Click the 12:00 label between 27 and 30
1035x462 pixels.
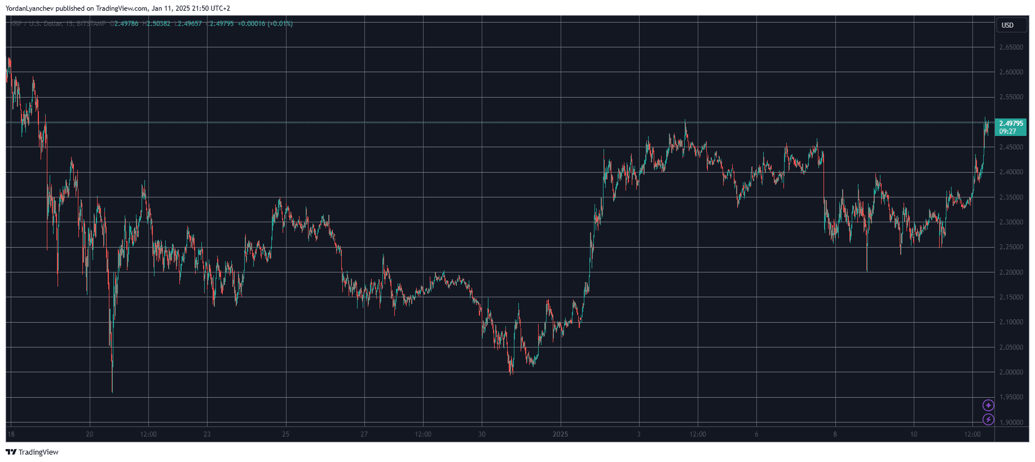click(423, 434)
